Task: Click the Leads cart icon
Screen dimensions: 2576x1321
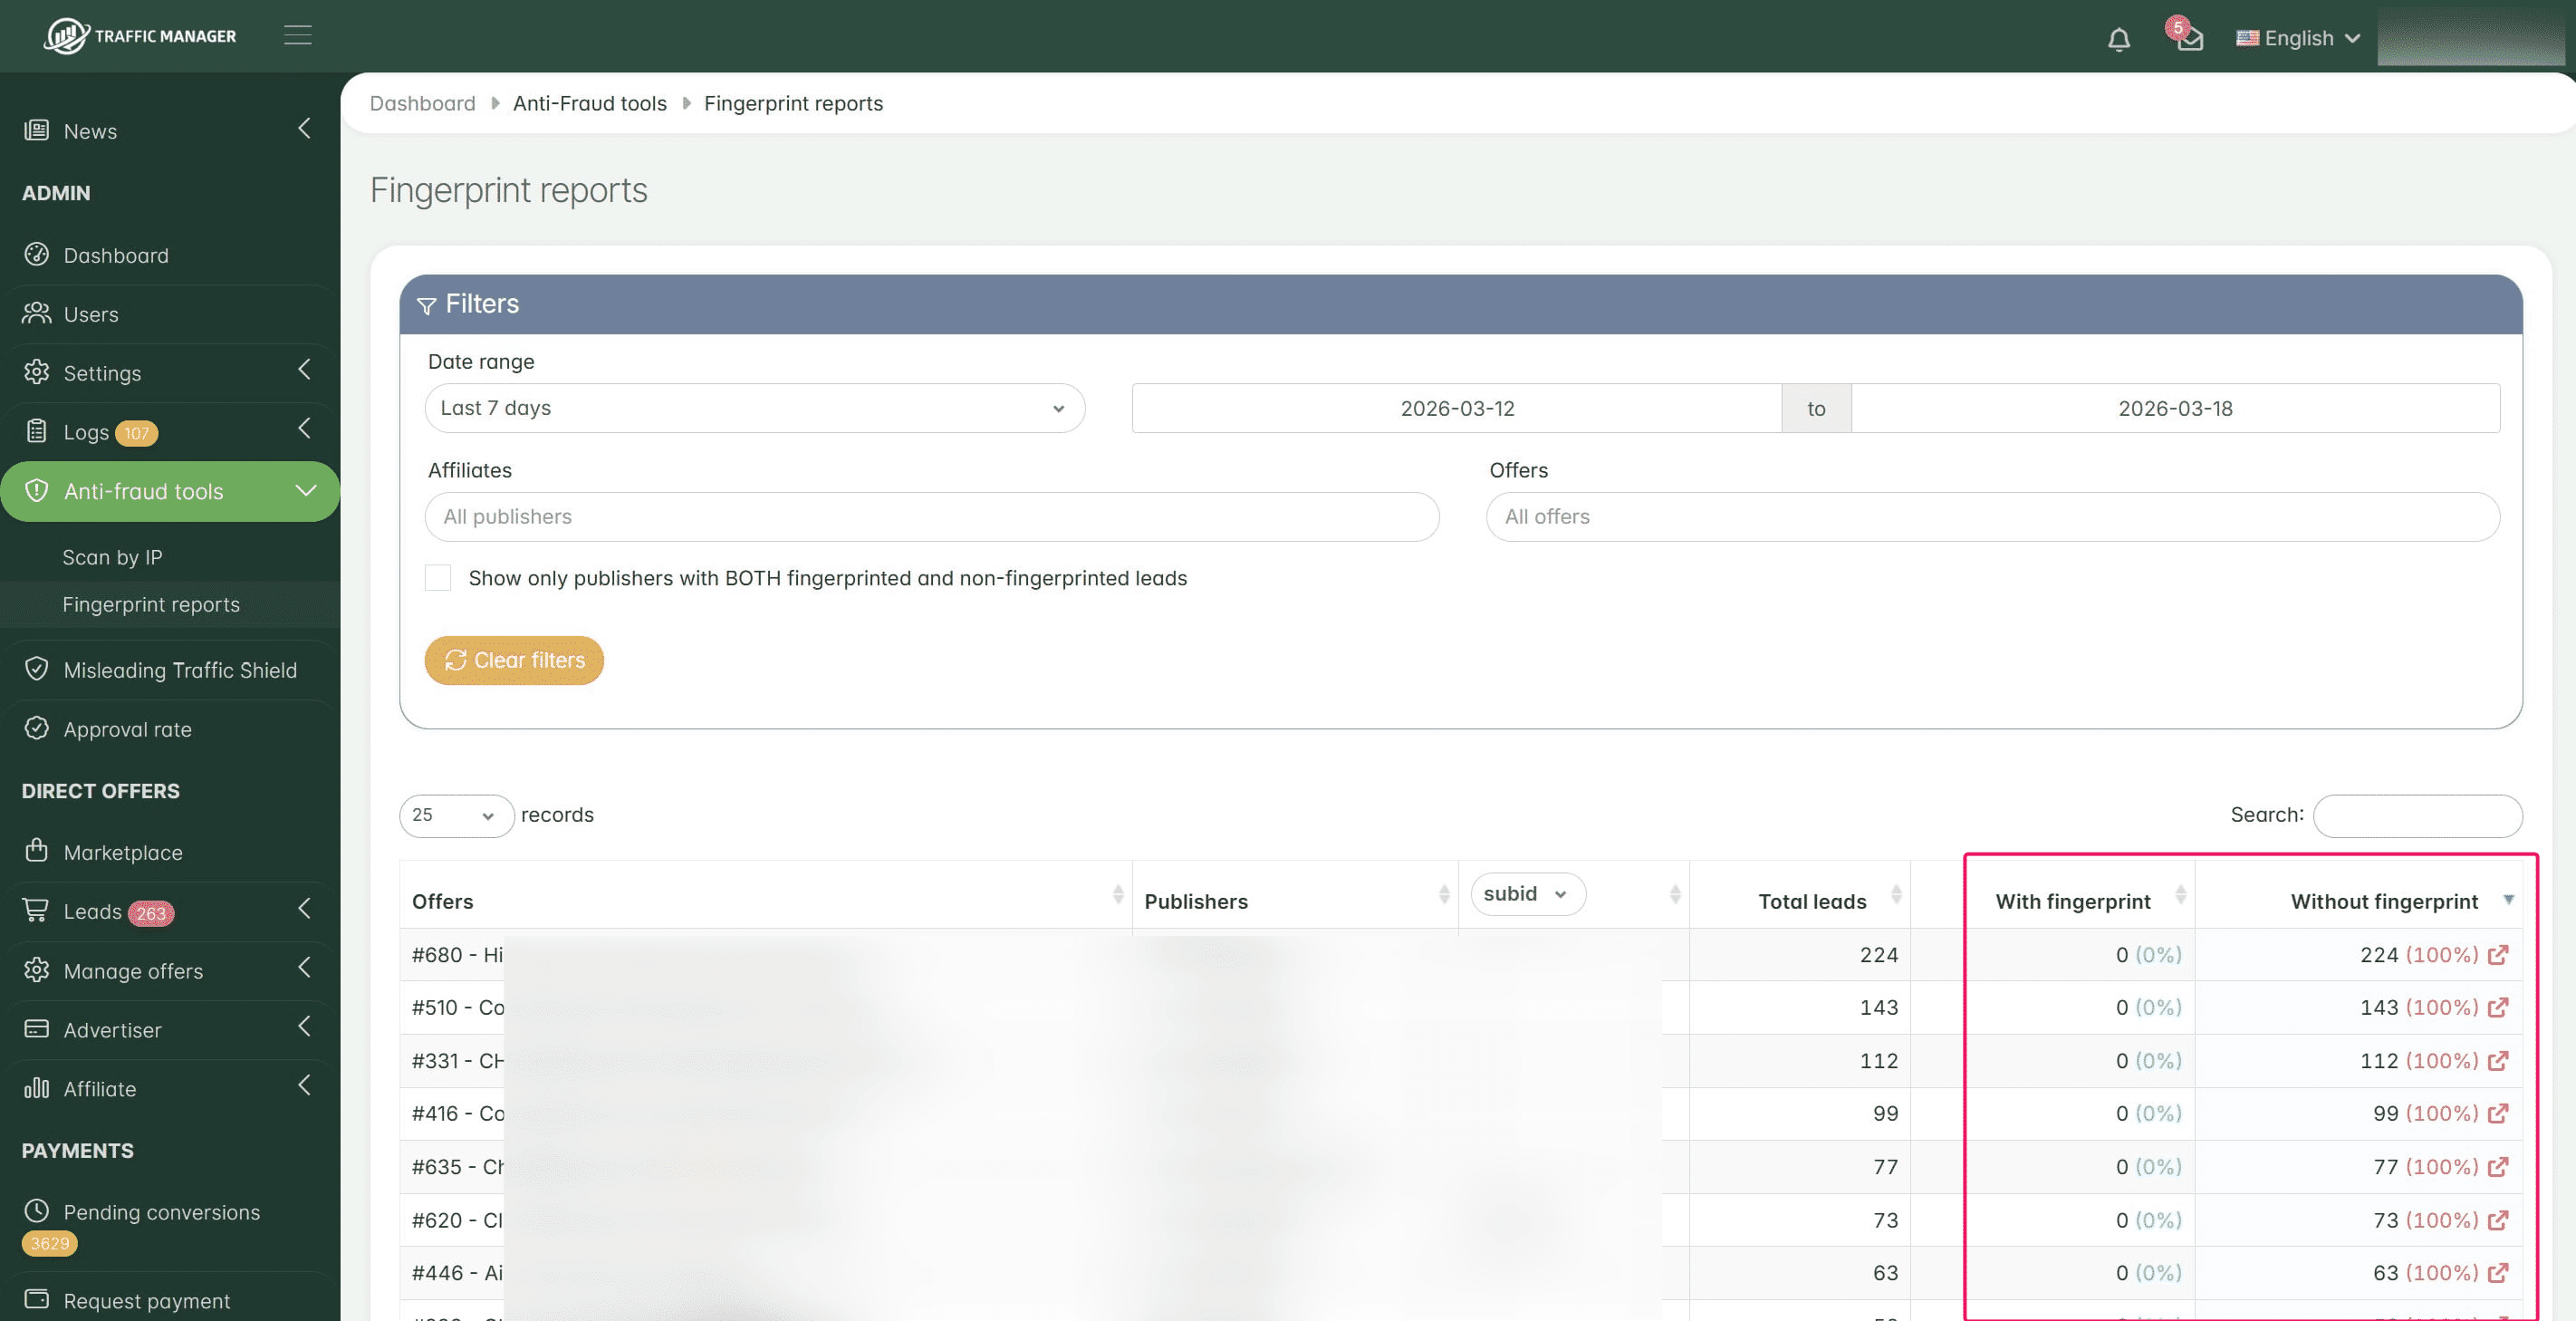Action: (x=36, y=910)
